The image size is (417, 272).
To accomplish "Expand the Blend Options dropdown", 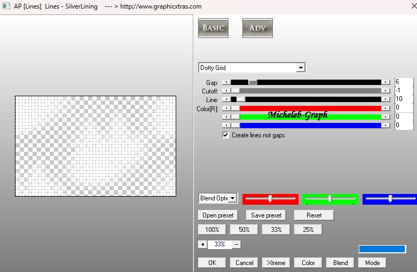I will 233,198.
